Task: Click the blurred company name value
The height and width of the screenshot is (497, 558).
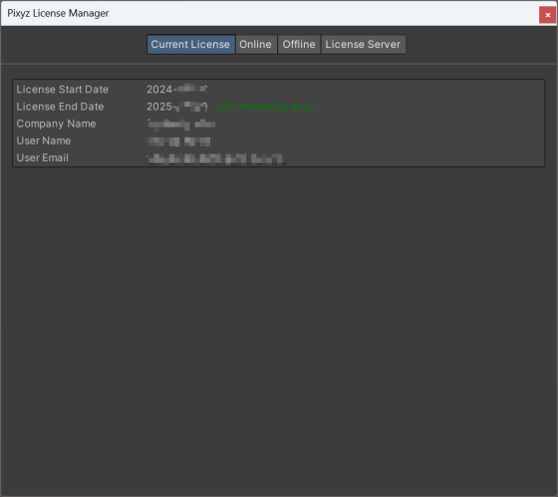Action: (x=181, y=124)
